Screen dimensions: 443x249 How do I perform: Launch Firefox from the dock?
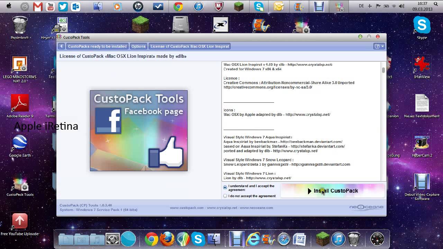[167, 239]
